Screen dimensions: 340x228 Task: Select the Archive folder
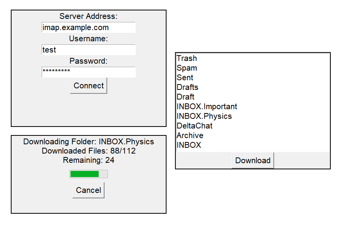(x=190, y=135)
